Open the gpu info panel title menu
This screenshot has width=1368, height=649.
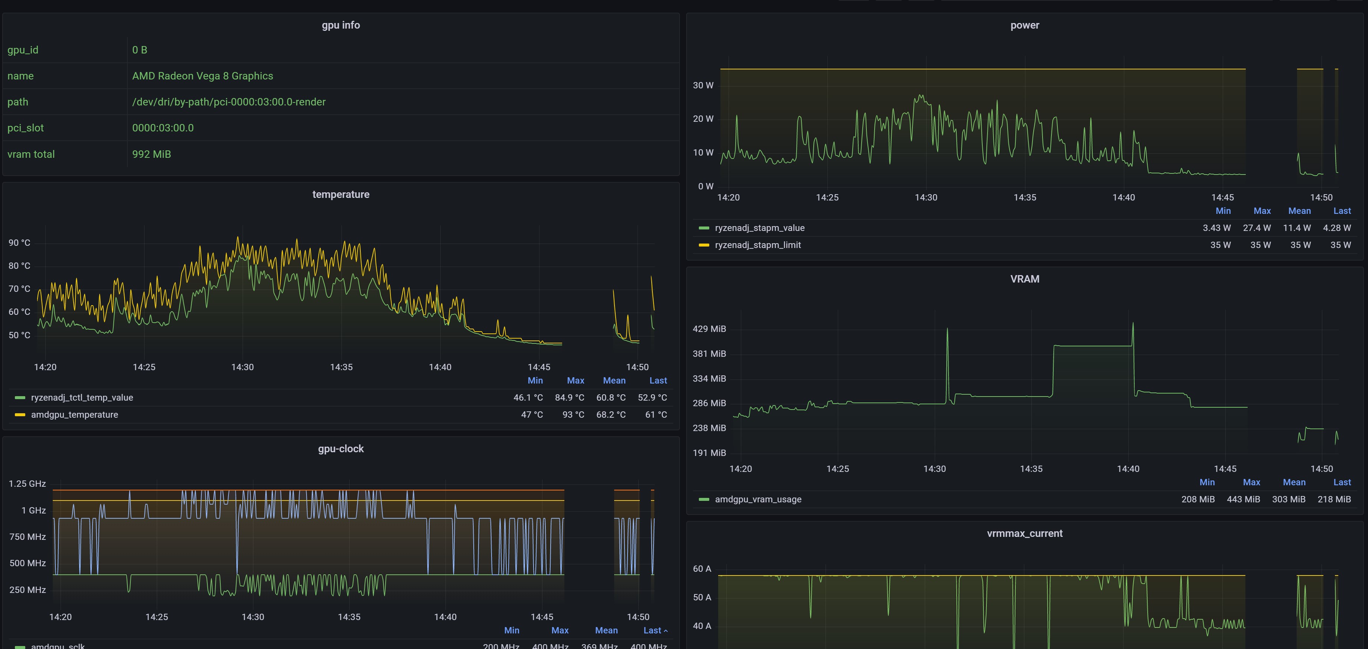click(x=341, y=25)
